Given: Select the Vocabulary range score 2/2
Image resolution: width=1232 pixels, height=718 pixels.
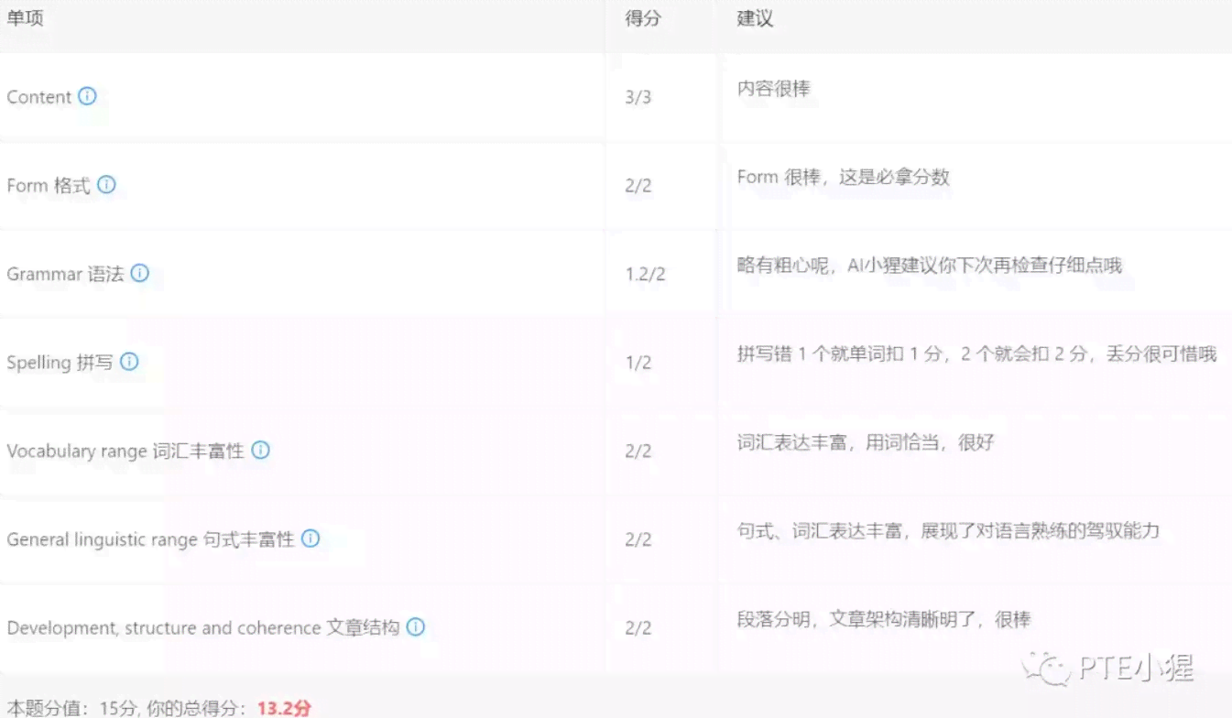Looking at the screenshot, I should click(x=638, y=451).
